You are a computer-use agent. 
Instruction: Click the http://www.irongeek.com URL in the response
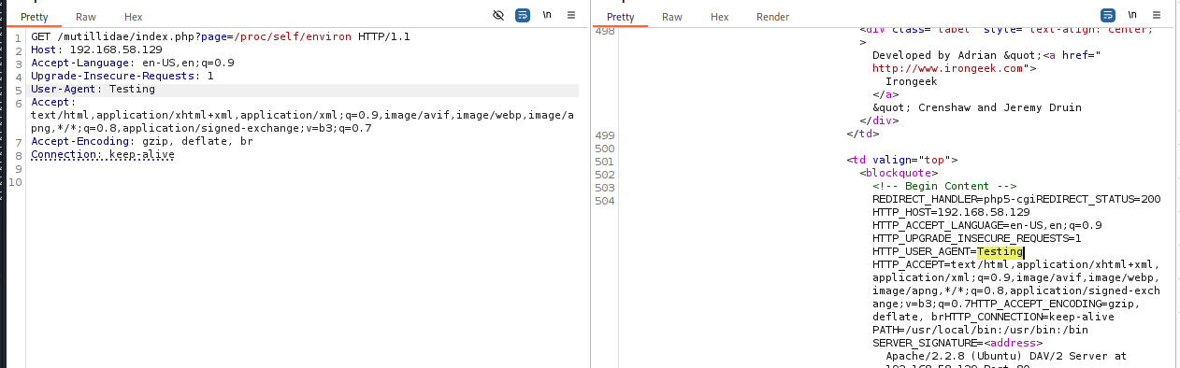(947, 68)
